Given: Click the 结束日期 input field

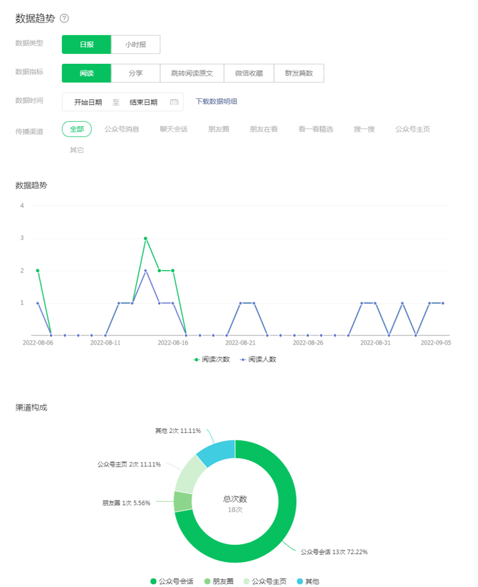Looking at the screenshot, I should (143, 102).
